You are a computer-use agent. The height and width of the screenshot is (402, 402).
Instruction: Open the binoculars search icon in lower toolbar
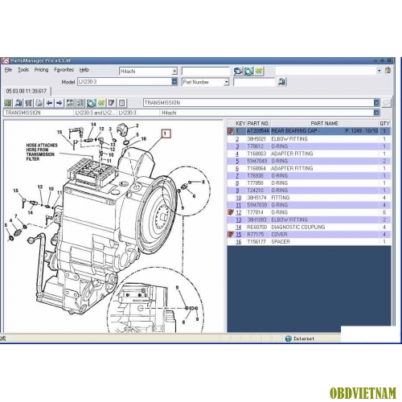[x=18, y=103]
